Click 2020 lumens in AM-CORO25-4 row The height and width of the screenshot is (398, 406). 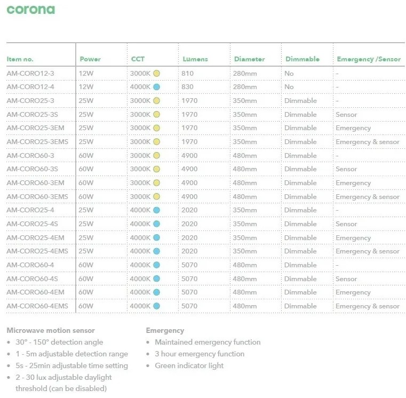pyautogui.click(x=189, y=210)
